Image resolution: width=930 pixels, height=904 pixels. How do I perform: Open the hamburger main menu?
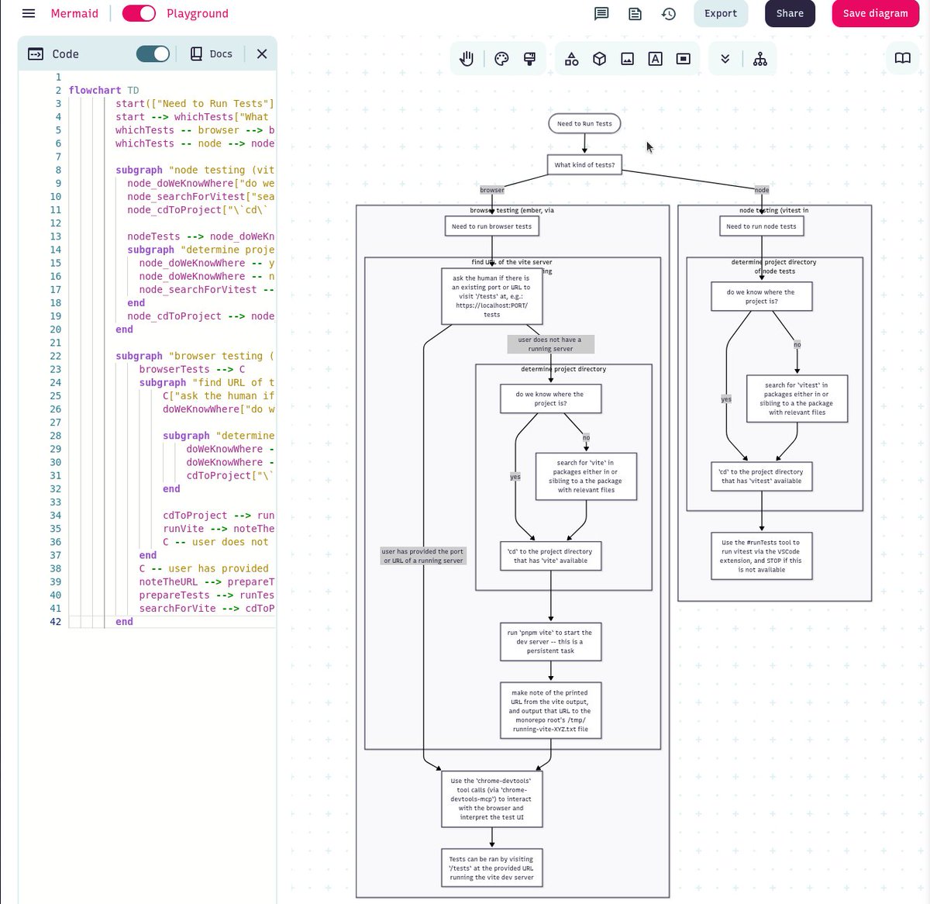point(29,13)
